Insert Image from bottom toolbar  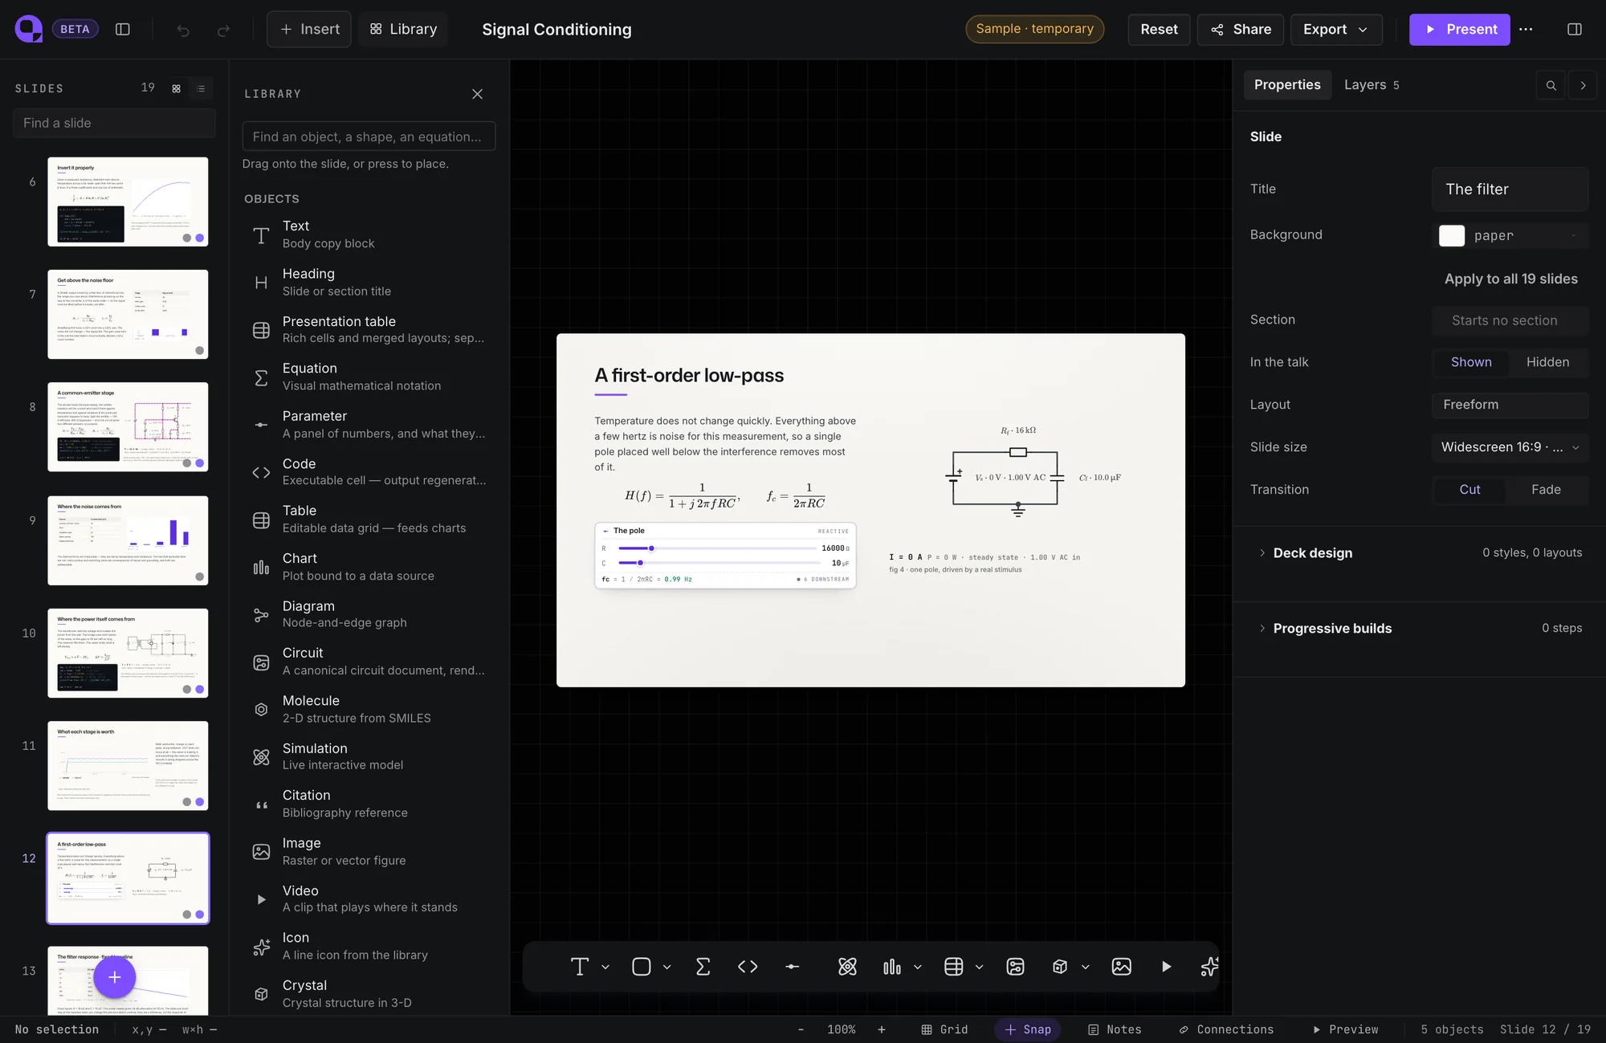point(1122,967)
